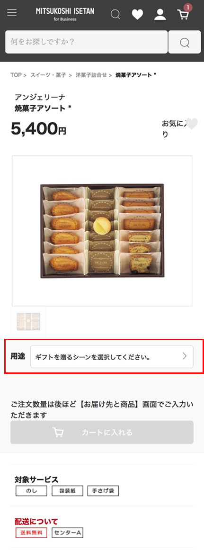The image size is (204, 552).
Task: Click the MITSUKOSHI ISETAN logo
Action: [x=65, y=14]
